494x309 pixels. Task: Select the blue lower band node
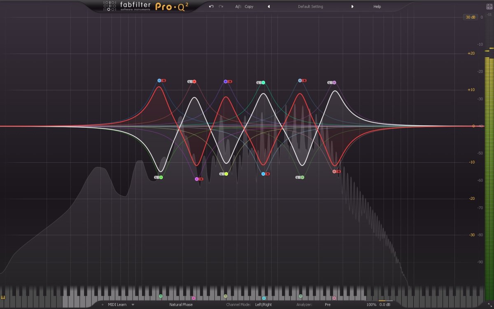[263, 174]
